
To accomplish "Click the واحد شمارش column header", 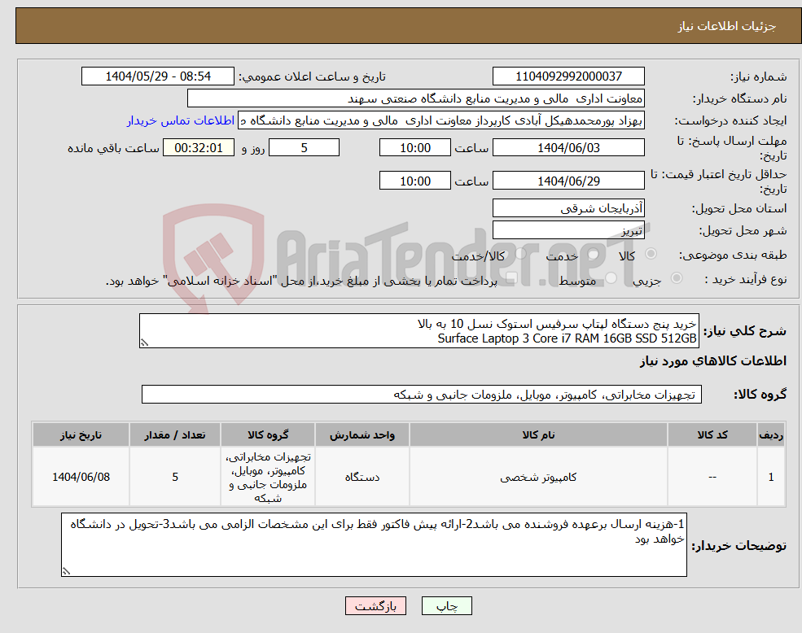I will [362, 434].
